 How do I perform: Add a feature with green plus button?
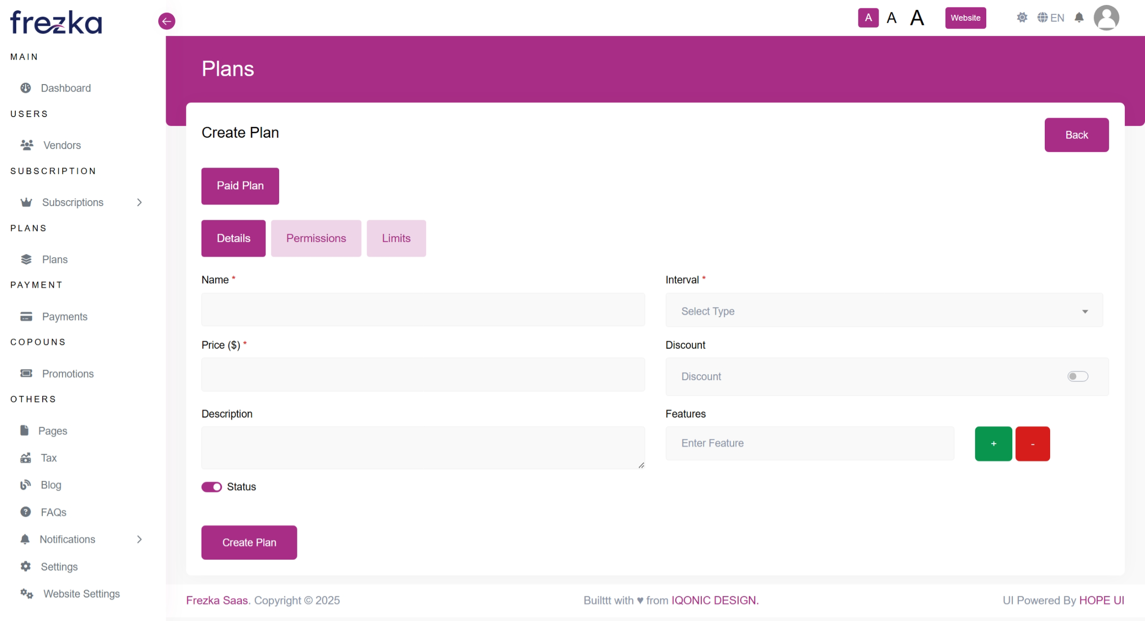993,444
